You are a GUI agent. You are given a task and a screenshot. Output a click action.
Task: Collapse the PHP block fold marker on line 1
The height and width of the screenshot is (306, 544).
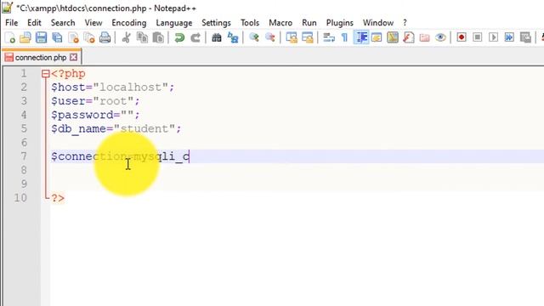(45, 74)
